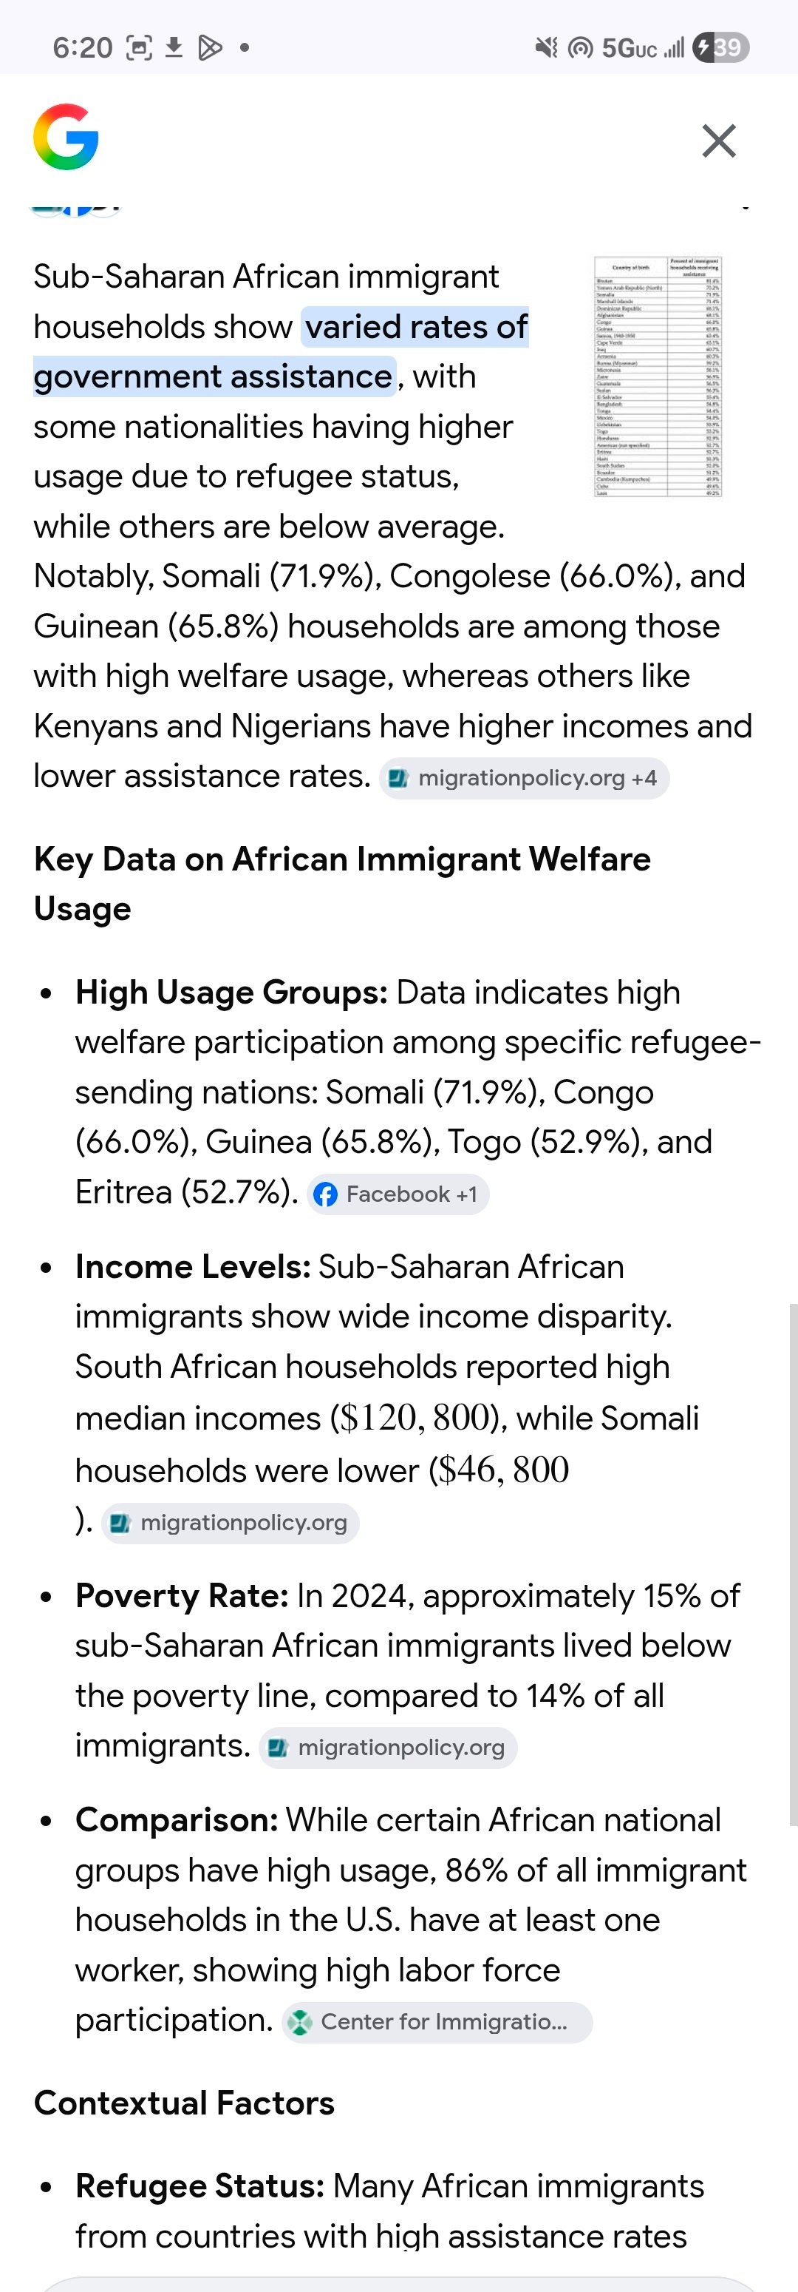Open the migrationpolicy.org +4 source chip
Screen dimensions: 798x2292
pos(525,779)
